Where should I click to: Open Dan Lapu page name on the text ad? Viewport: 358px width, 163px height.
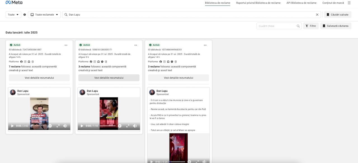[x=162, y=91]
